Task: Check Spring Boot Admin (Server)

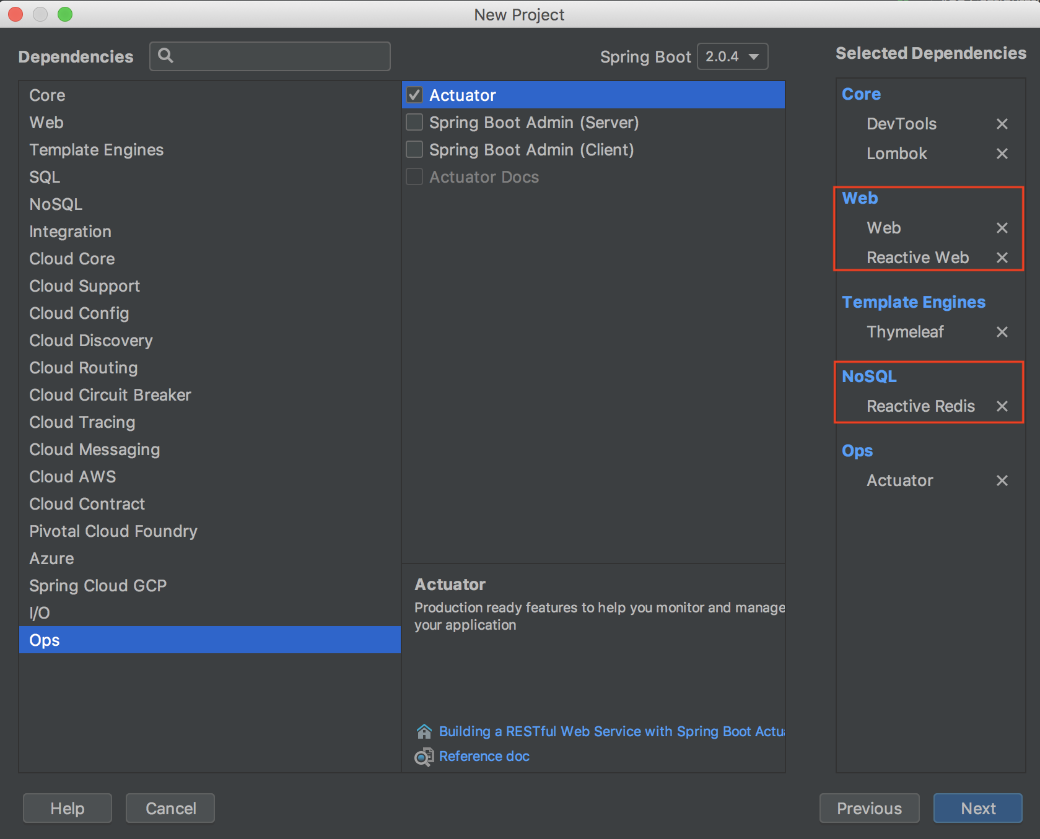Action: 414,122
